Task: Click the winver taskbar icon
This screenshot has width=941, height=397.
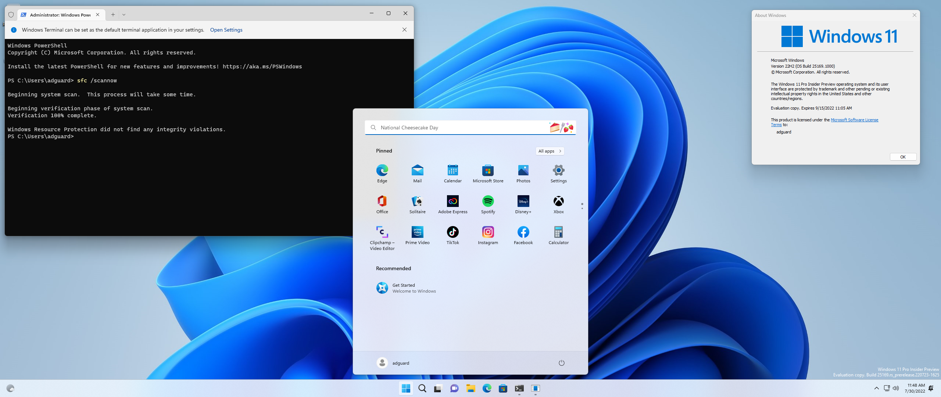Action: pyautogui.click(x=535, y=388)
